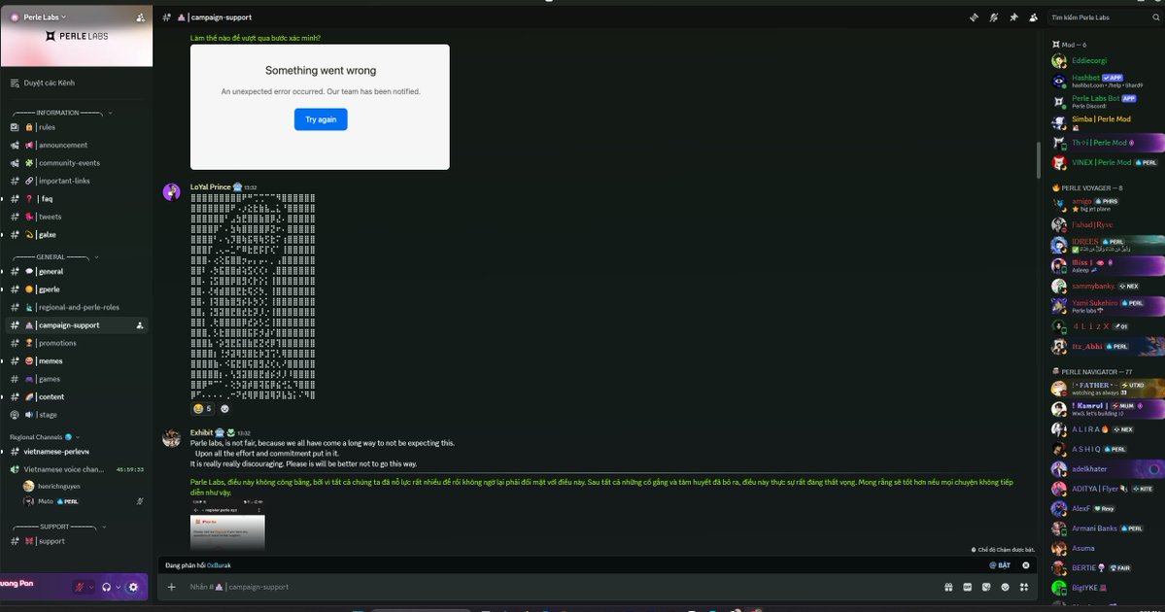Screen dimensions: 1165x612
Task: Open VINEX | Perle Mod member profile
Action: (1107, 162)
